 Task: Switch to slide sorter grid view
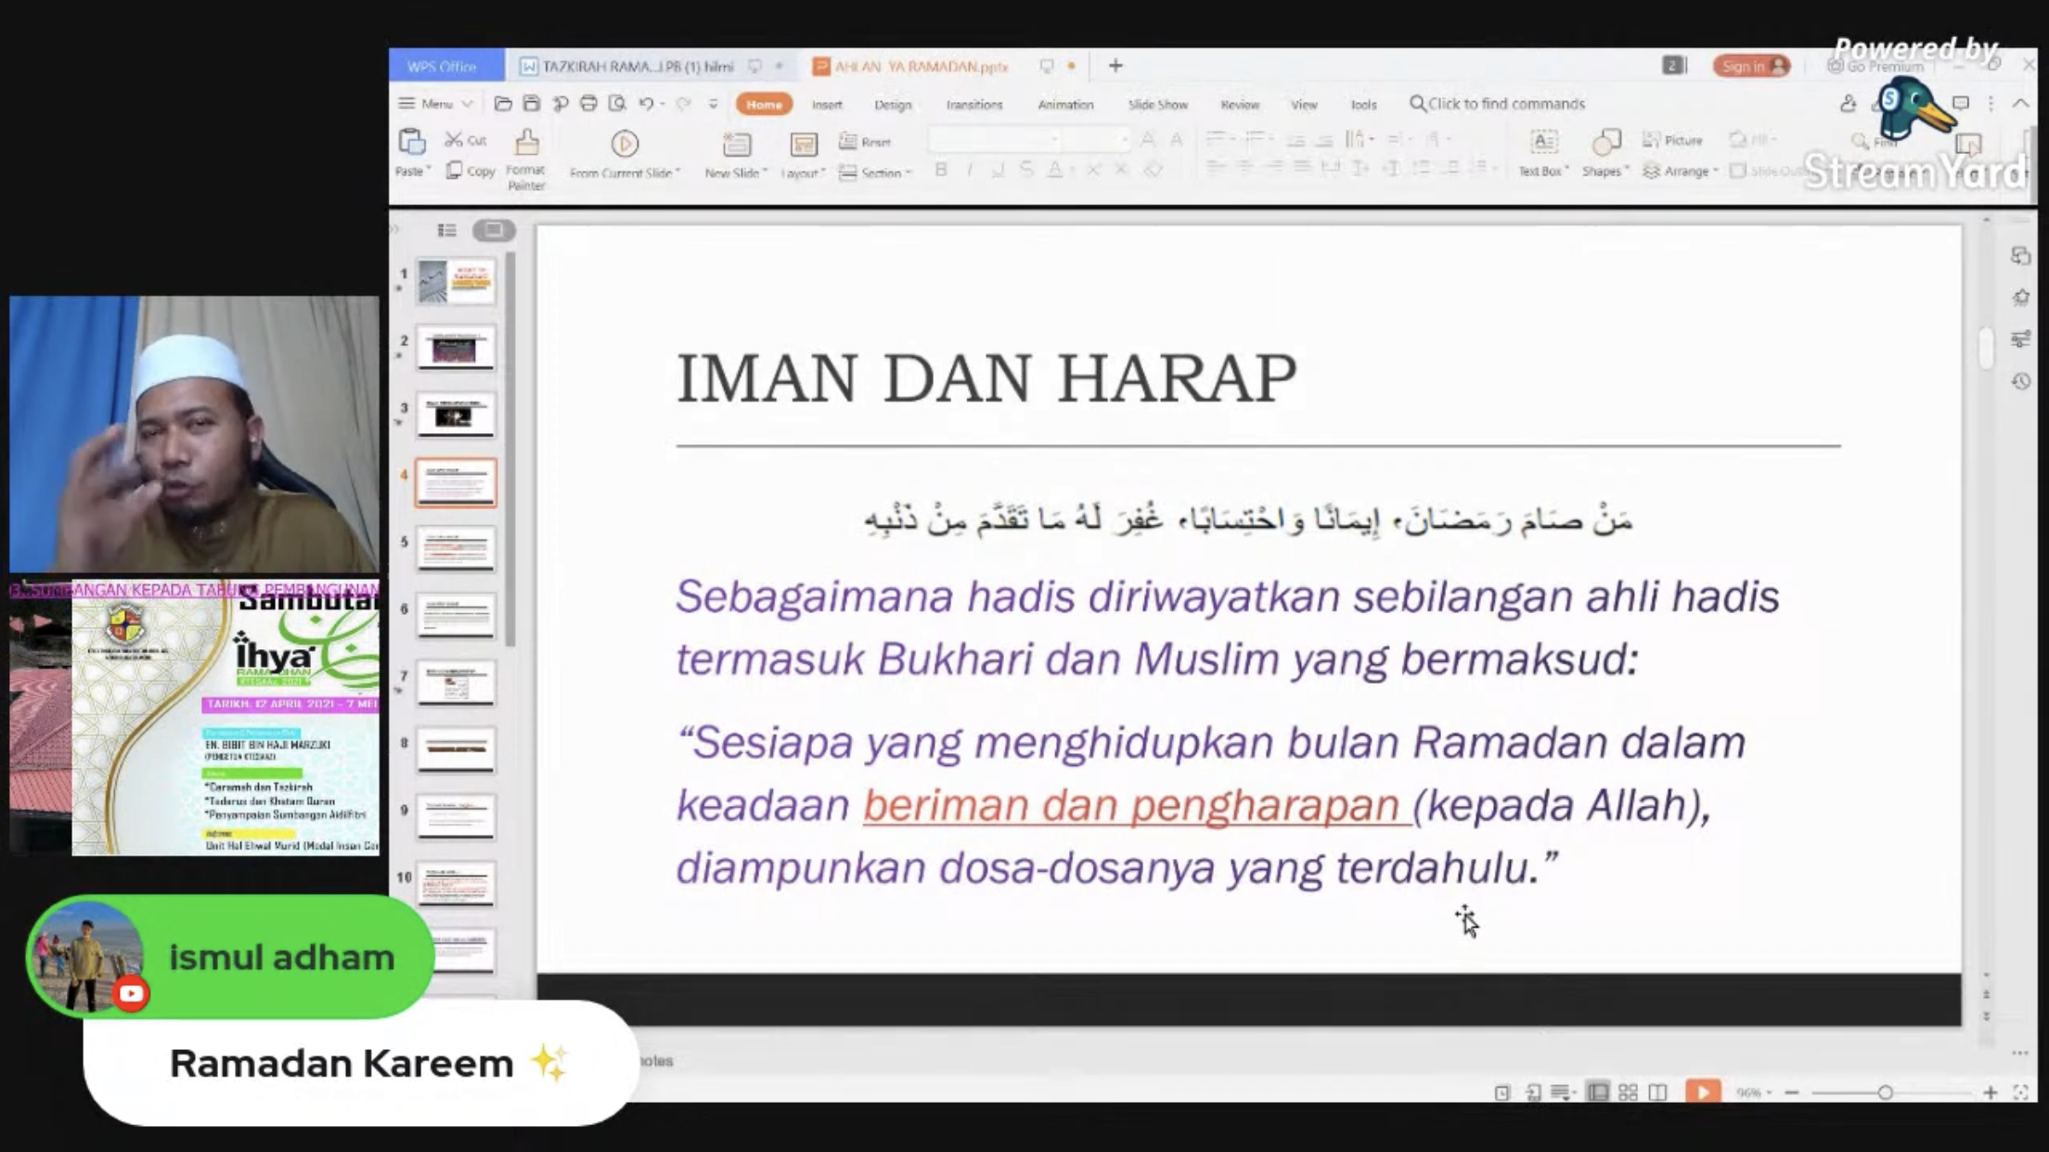pyautogui.click(x=1628, y=1093)
